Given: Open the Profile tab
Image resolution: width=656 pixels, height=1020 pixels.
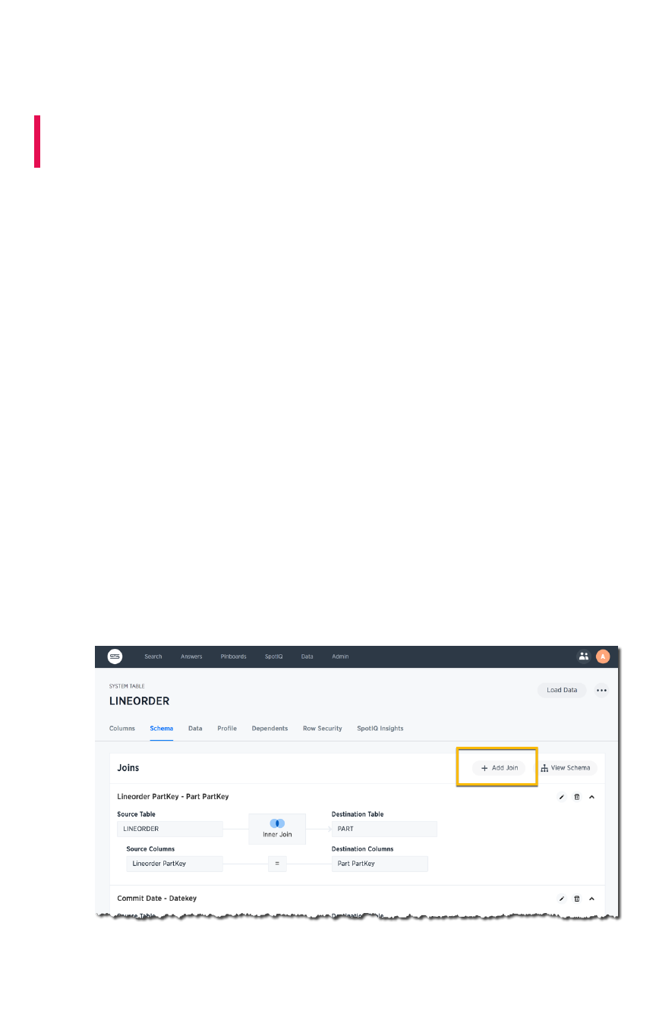Looking at the screenshot, I should coord(227,728).
